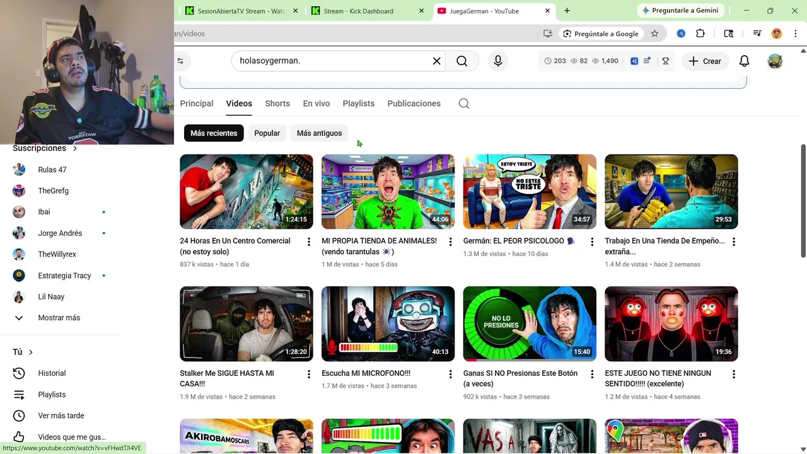The image size is (807, 454).
Task: Open options for 'Ganas SI NO Presionas Este Botón'
Action: (592, 374)
